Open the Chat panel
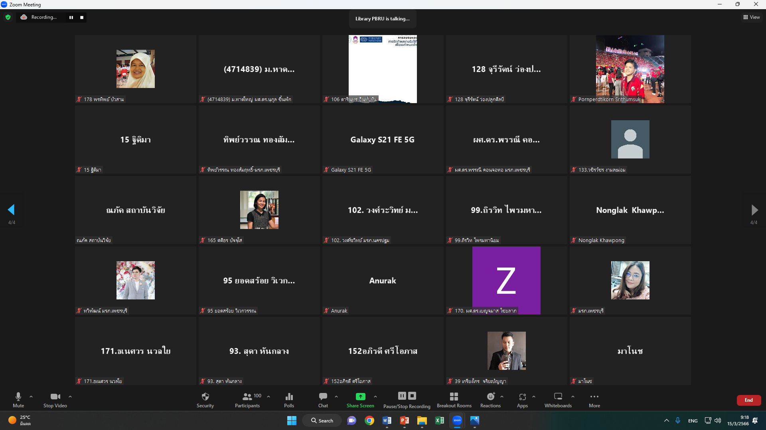The height and width of the screenshot is (430, 766). 323,397
